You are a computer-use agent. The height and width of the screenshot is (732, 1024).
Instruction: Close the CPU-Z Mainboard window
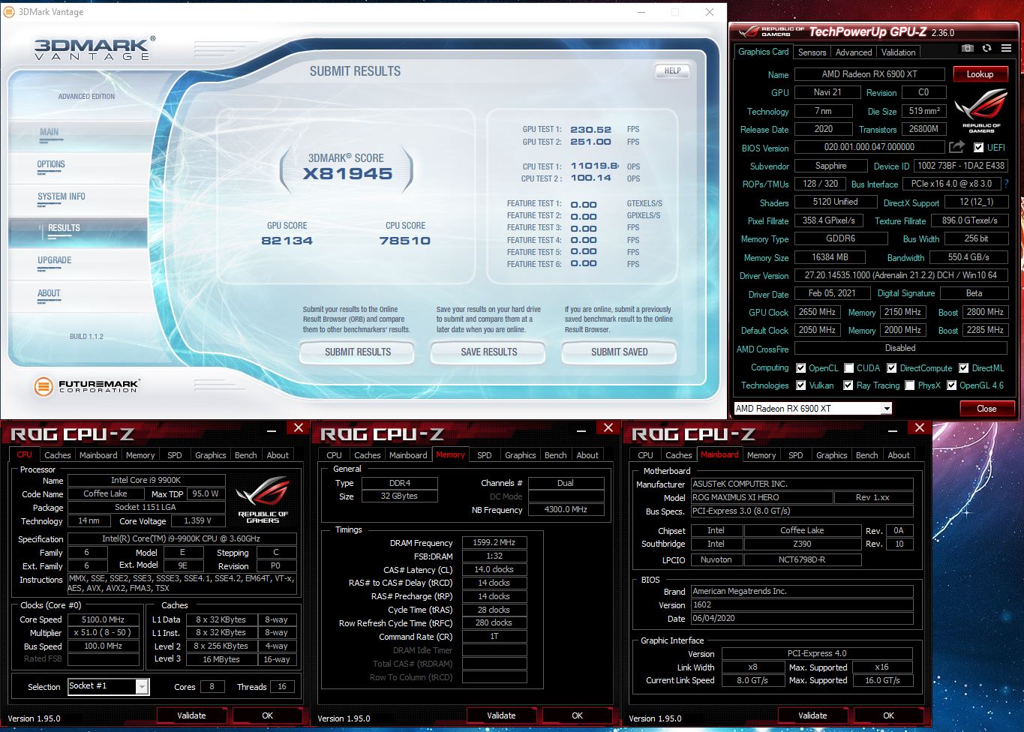point(920,427)
